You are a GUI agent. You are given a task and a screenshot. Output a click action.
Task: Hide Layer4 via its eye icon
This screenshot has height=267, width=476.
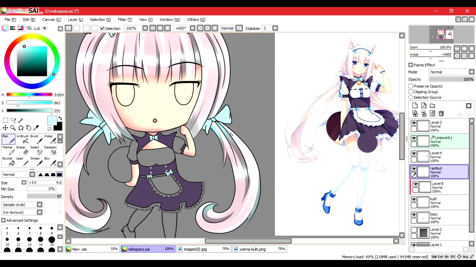pos(414,154)
